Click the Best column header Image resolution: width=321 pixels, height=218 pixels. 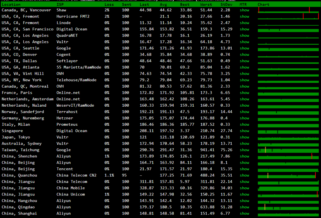click(185, 4)
